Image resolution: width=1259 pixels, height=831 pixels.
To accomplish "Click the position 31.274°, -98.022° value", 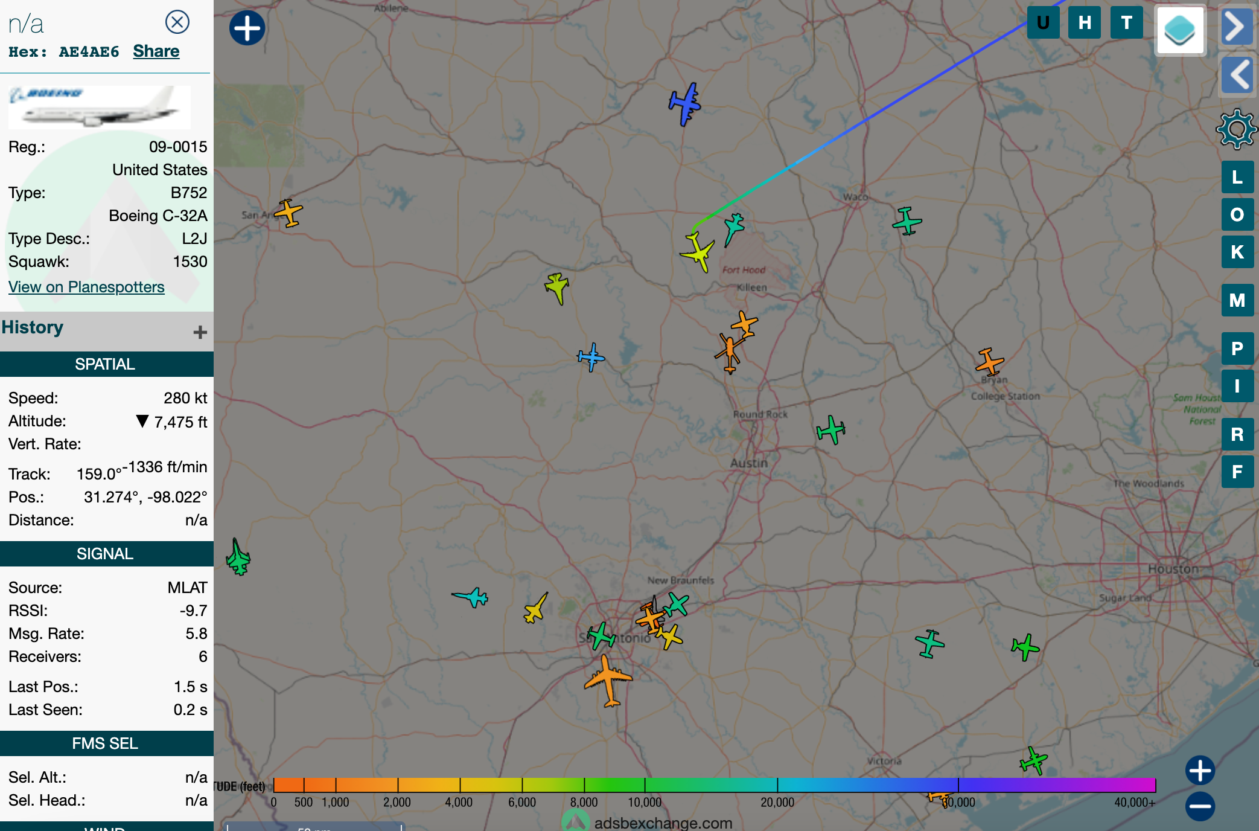I will [145, 497].
